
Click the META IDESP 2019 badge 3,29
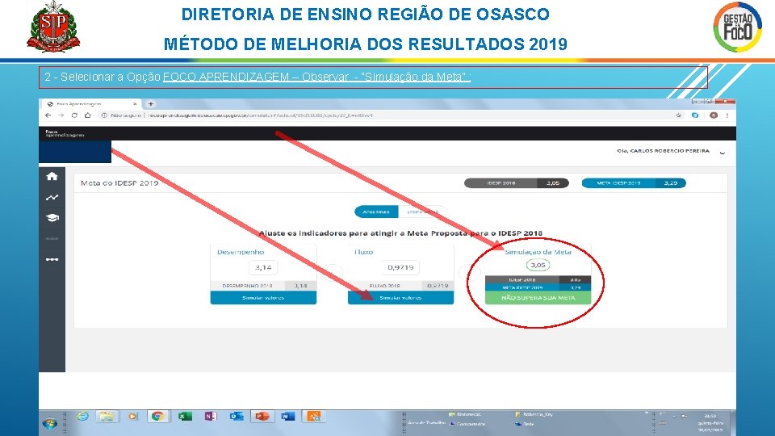(x=635, y=183)
